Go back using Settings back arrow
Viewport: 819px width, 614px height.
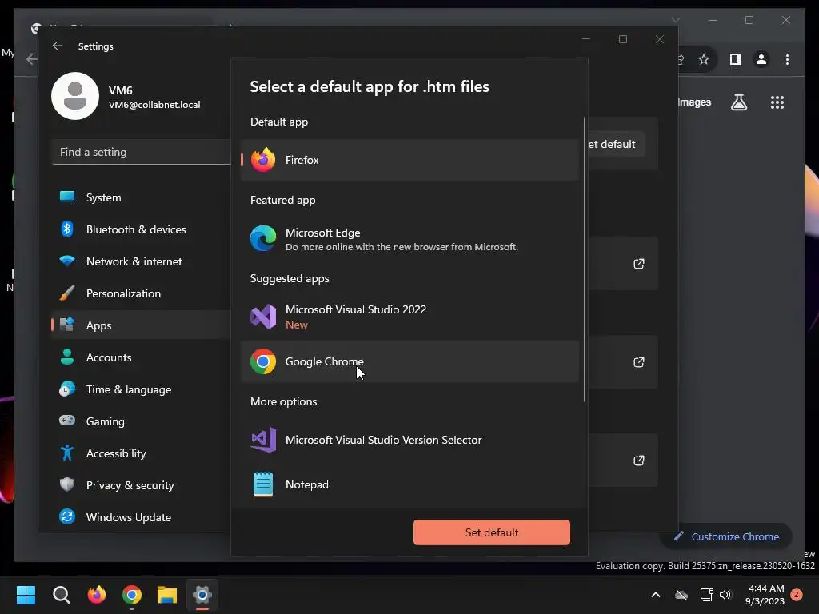pyautogui.click(x=58, y=46)
